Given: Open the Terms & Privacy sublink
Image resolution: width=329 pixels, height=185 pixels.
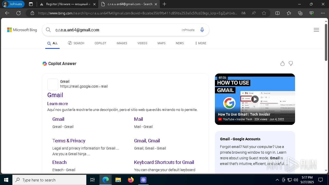Looking at the screenshot, I should coord(69,141).
